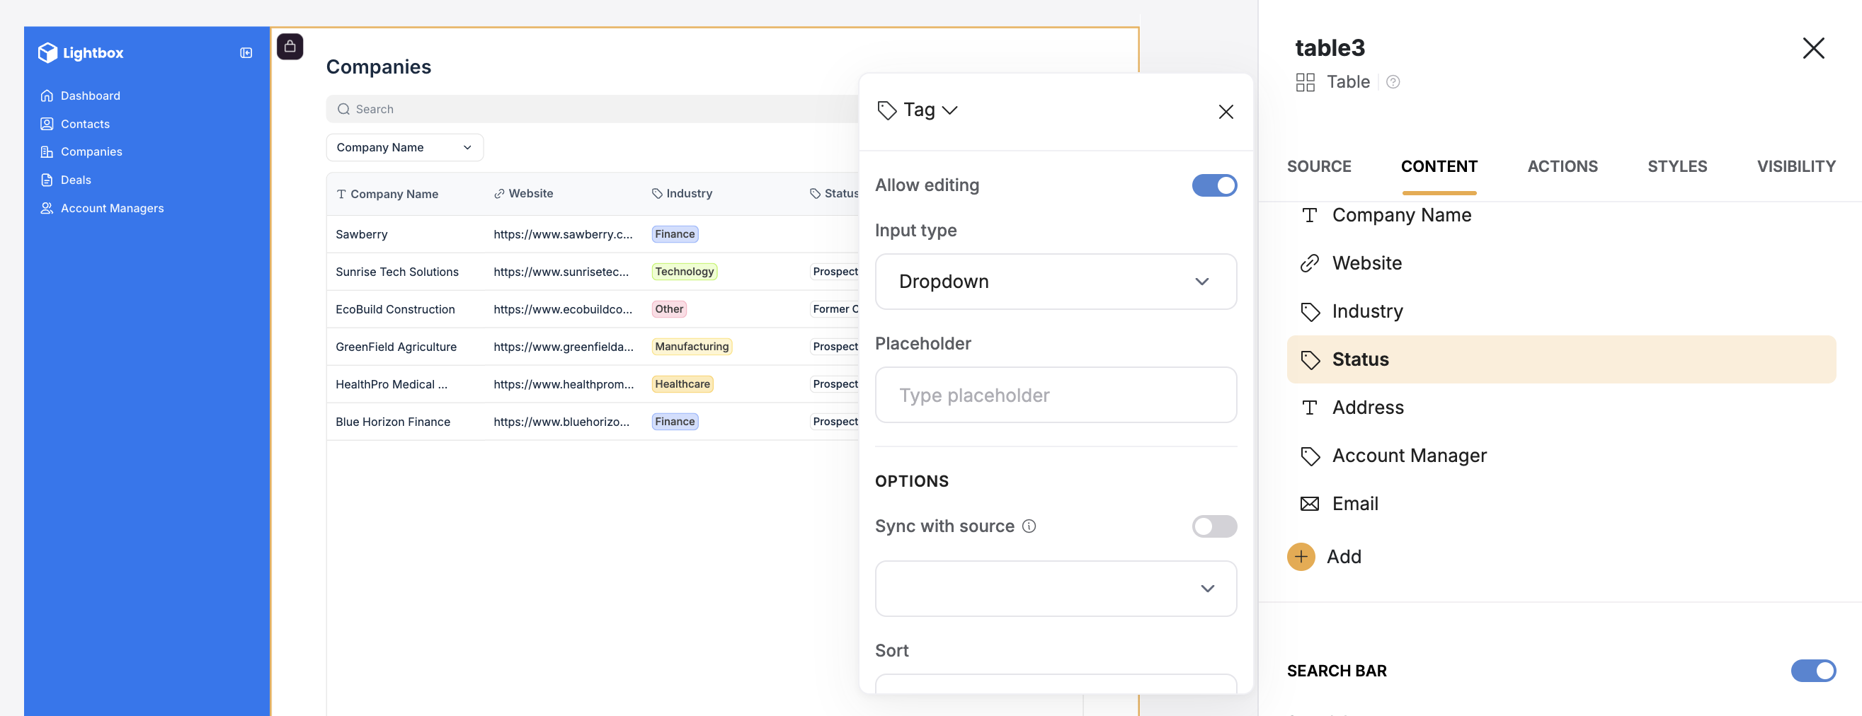The width and height of the screenshot is (1862, 716).
Task: Click the Table grid icon under table3
Action: click(x=1306, y=82)
